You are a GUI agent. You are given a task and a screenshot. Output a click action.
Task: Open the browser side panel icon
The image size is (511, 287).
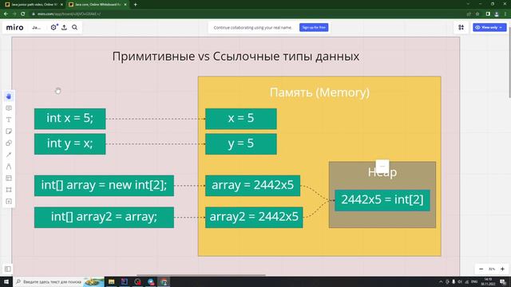click(x=488, y=14)
